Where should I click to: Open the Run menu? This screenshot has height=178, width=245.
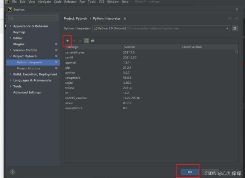(x=82, y=2)
